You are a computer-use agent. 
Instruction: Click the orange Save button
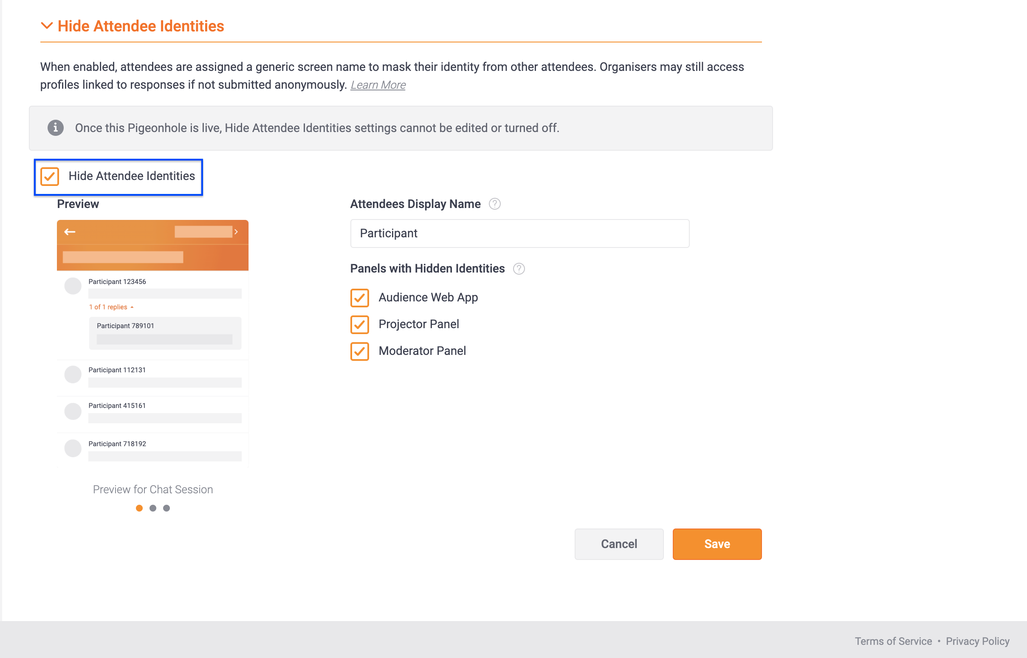point(717,544)
